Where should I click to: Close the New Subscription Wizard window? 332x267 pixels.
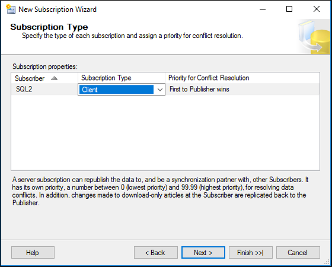pyautogui.click(x=317, y=9)
